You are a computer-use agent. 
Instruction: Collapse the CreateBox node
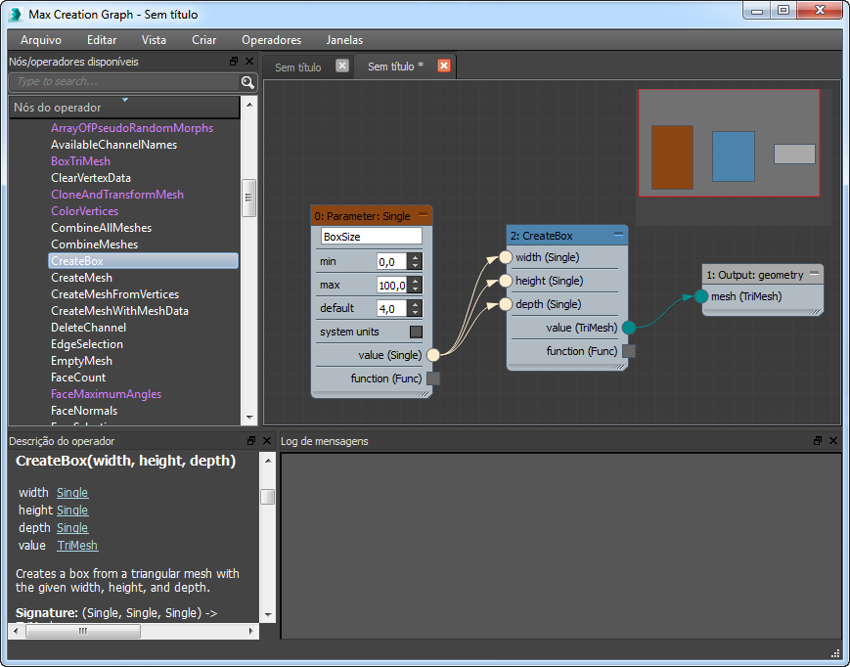coord(618,235)
